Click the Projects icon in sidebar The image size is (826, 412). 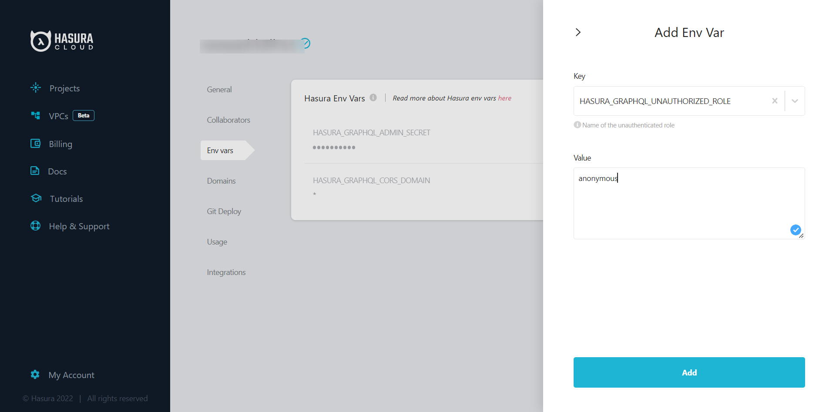[x=36, y=87]
